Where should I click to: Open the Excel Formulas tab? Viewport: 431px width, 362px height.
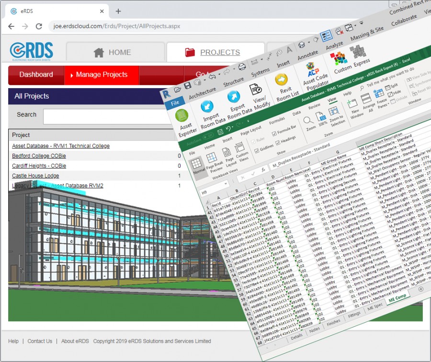tap(276, 121)
